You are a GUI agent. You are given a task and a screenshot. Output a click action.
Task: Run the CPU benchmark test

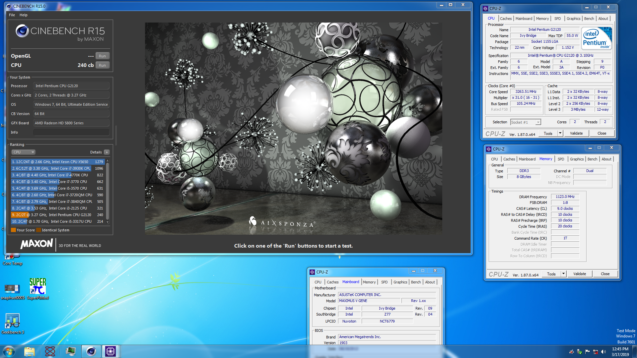tap(102, 65)
